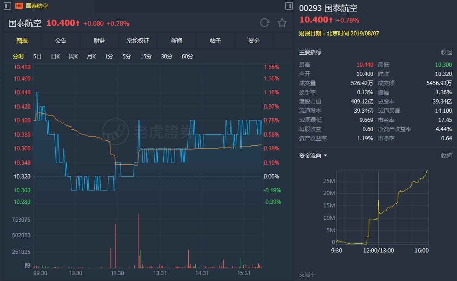
Task: Switch to 财务 tab
Action: point(99,41)
